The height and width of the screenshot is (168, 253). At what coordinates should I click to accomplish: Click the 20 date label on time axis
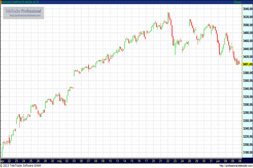pyautogui.click(x=153, y=161)
